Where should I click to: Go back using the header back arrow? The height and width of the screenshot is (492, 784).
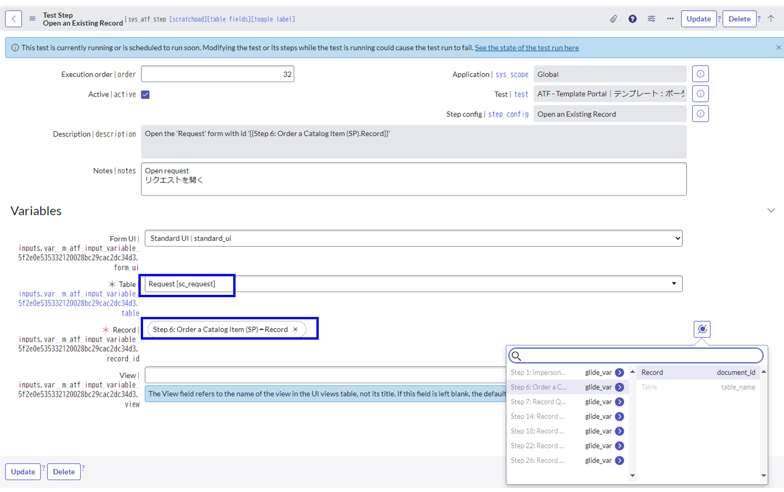(x=13, y=19)
